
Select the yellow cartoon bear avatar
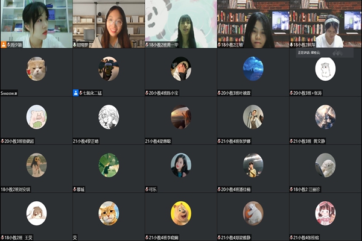click(x=181, y=213)
